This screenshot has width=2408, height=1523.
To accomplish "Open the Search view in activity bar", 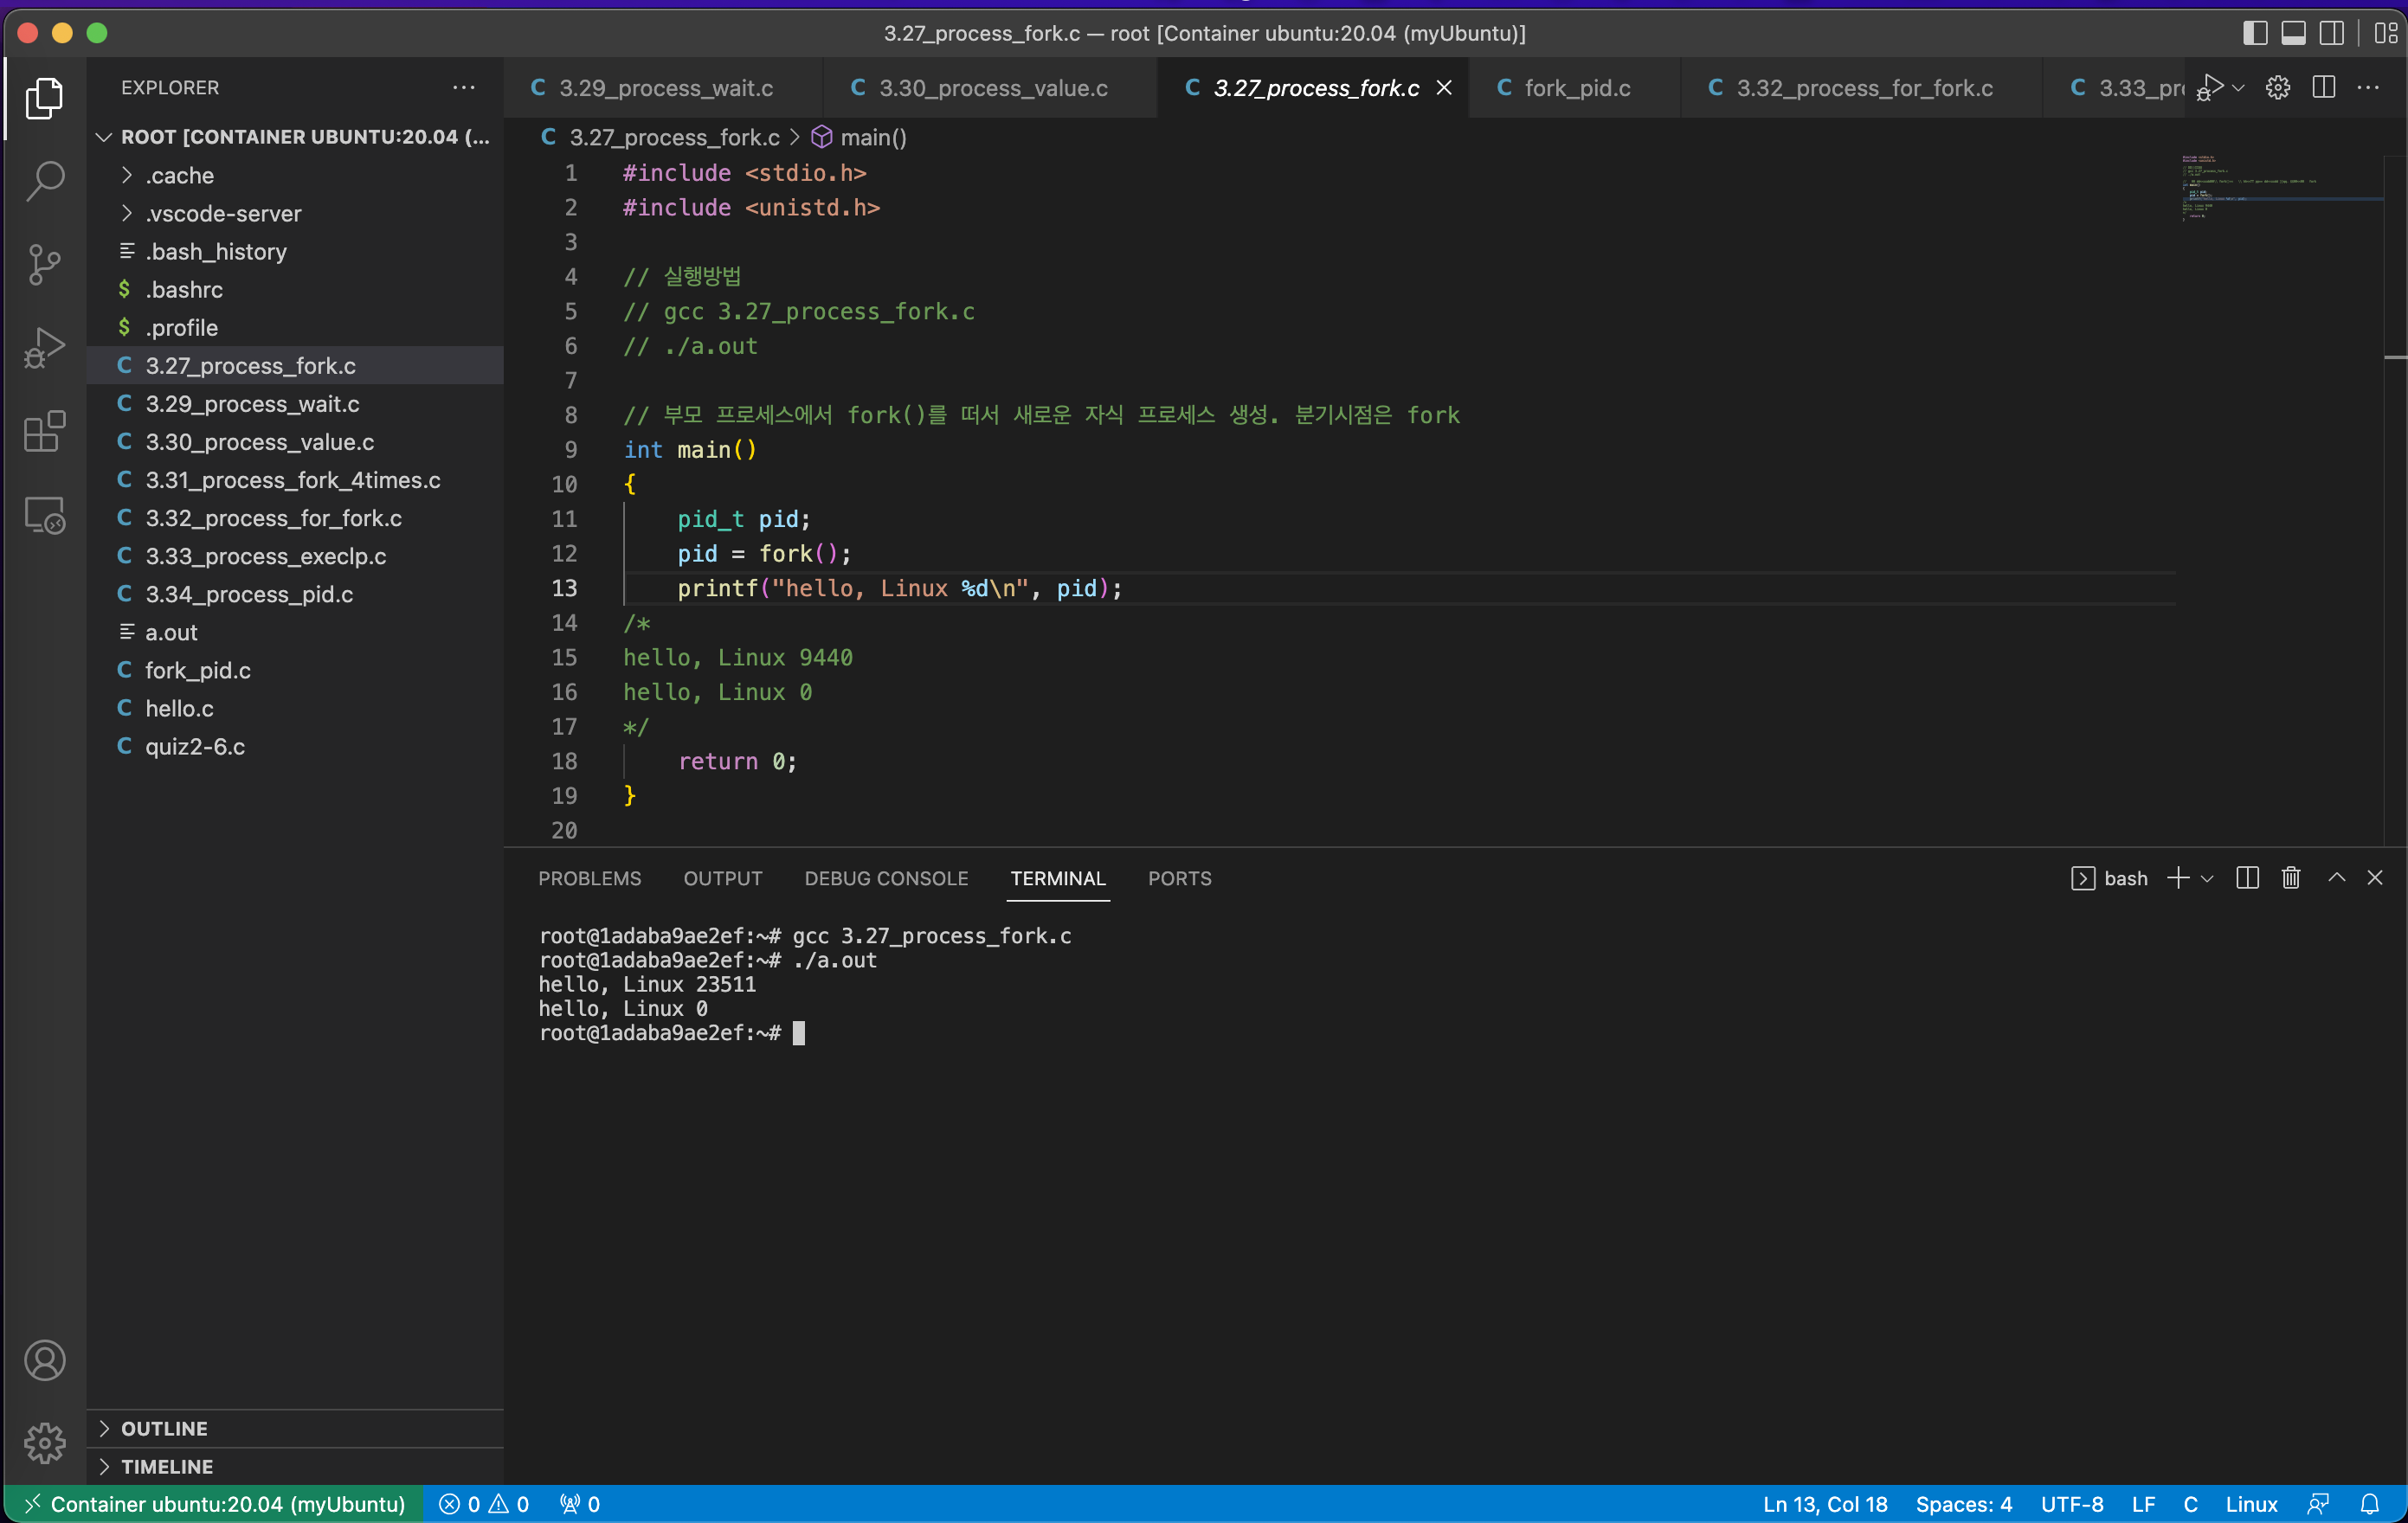I will pos(44,181).
